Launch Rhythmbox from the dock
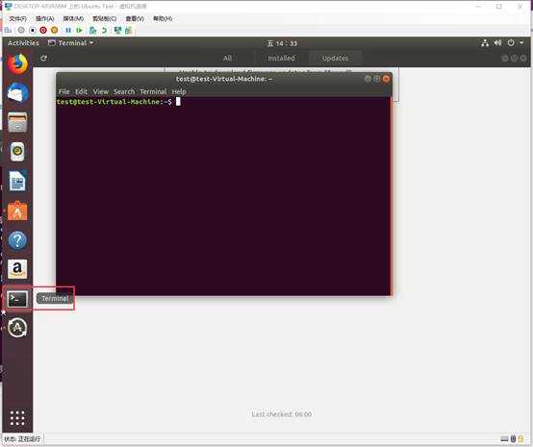Viewport: 533px width, 447px height. click(17, 152)
